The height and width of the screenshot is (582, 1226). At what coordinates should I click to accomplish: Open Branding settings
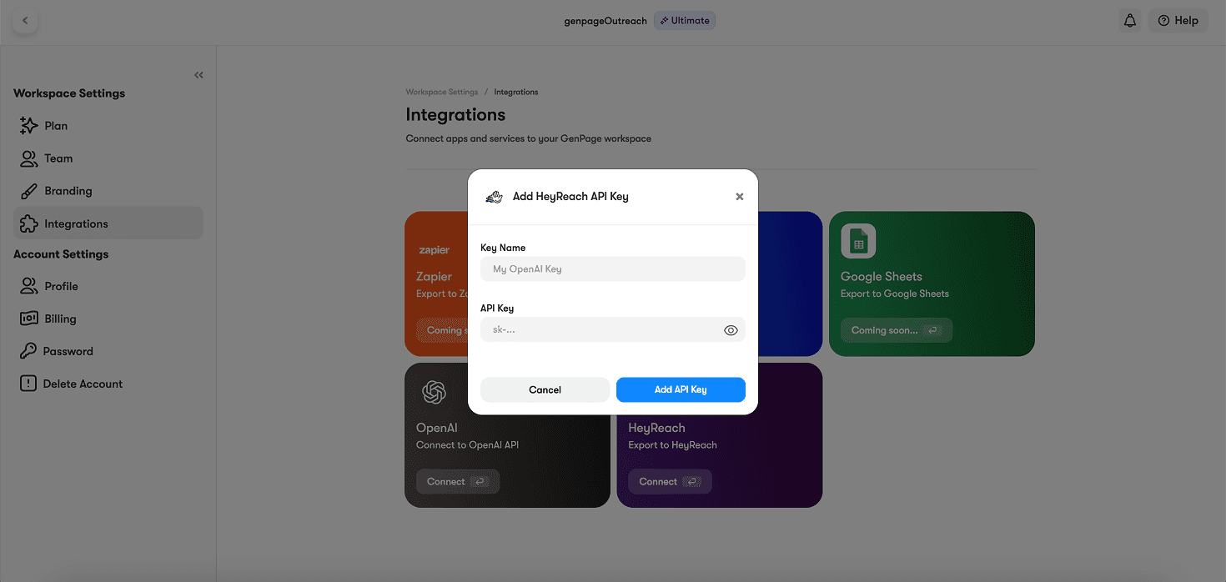pyautogui.click(x=108, y=191)
